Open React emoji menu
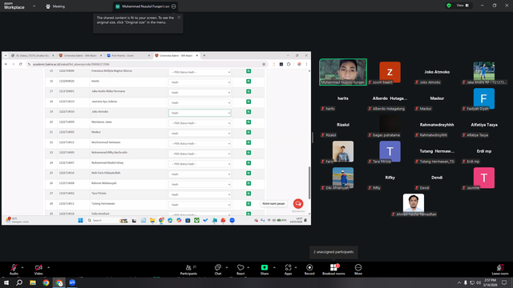This screenshot has height=288, width=513. (240, 270)
